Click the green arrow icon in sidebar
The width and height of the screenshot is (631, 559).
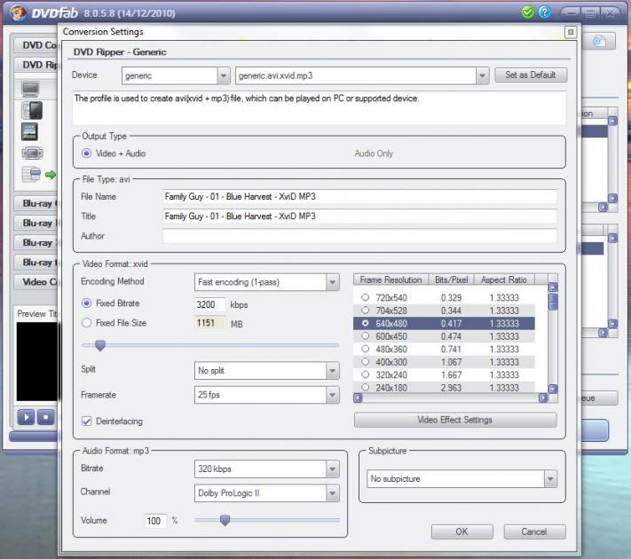[51, 175]
